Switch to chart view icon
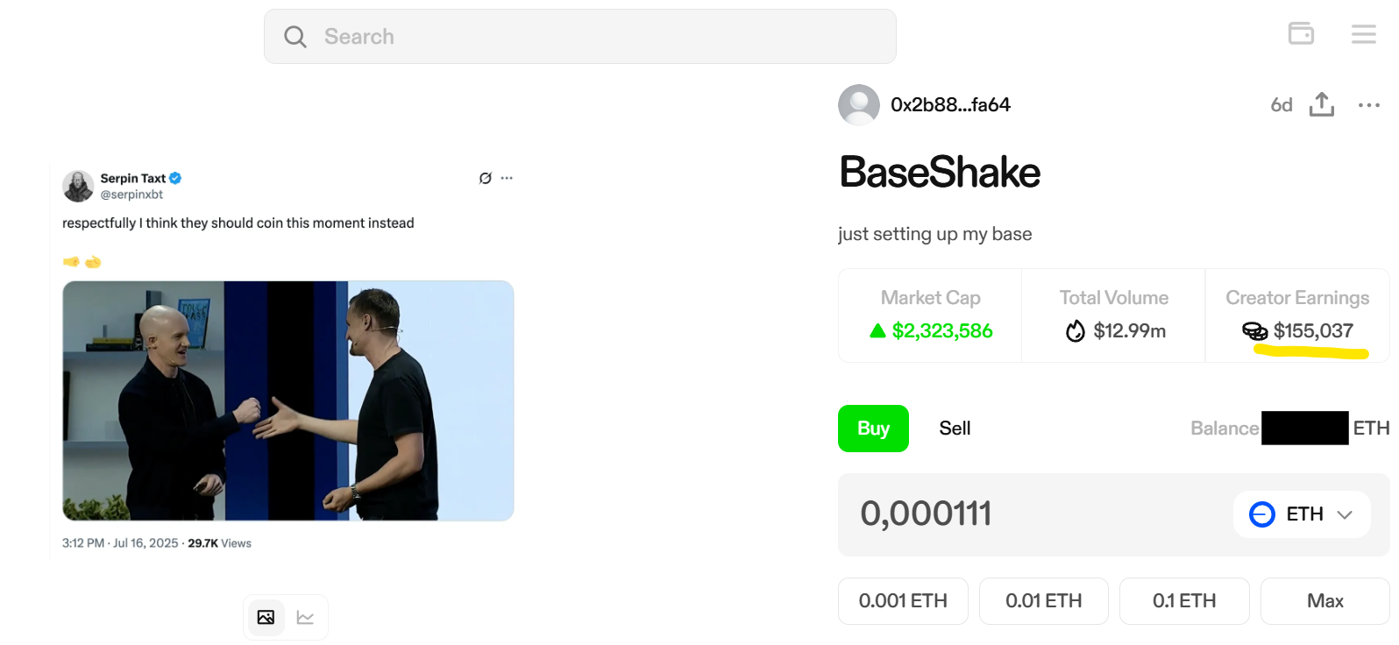Image resolution: width=1399 pixels, height=645 pixels. coord(305,617)
